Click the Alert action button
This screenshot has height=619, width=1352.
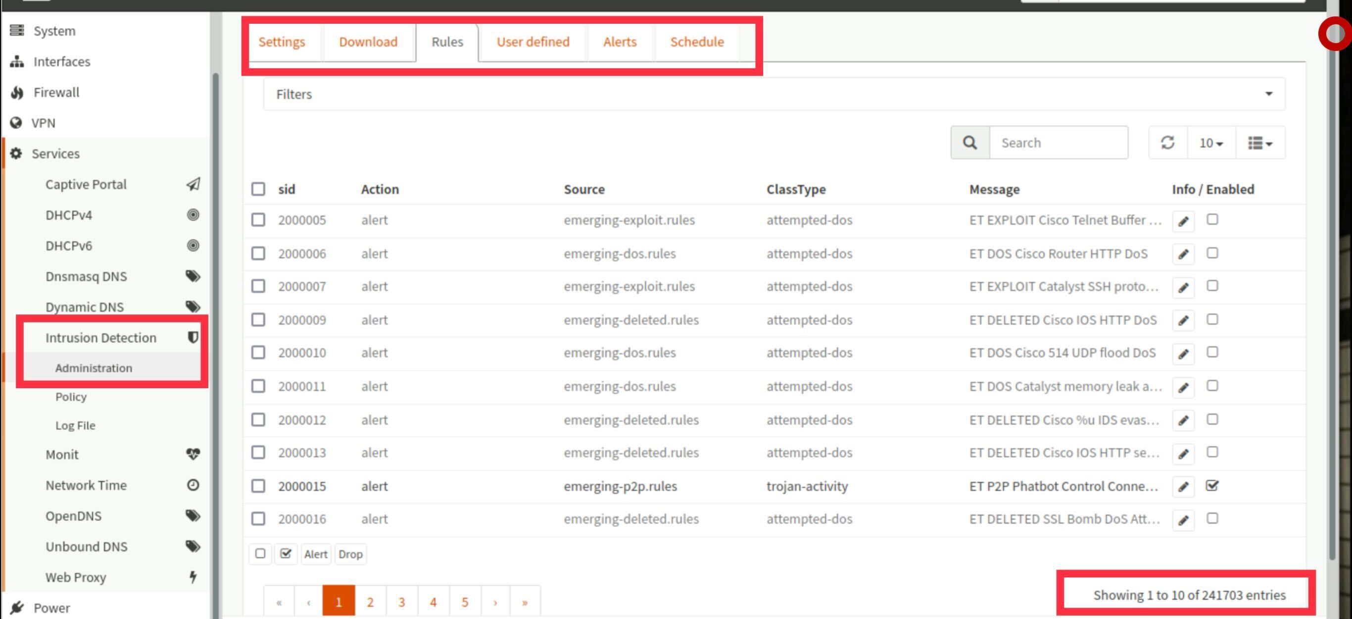(315, 554)
